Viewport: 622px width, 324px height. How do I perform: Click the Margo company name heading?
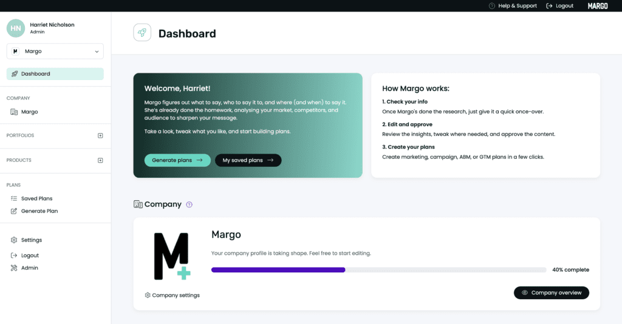226,234
